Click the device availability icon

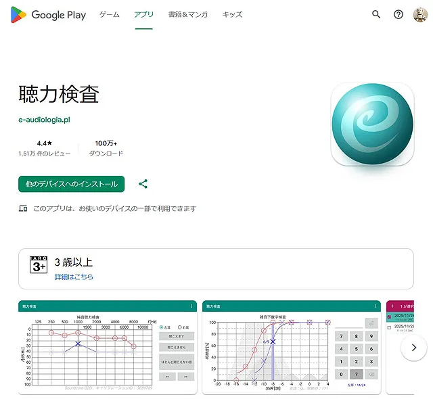click(x=24, y=208)
